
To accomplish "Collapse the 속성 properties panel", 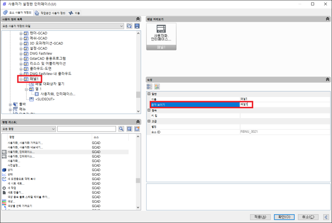I will pyautogui.click(x=327, y=79).
